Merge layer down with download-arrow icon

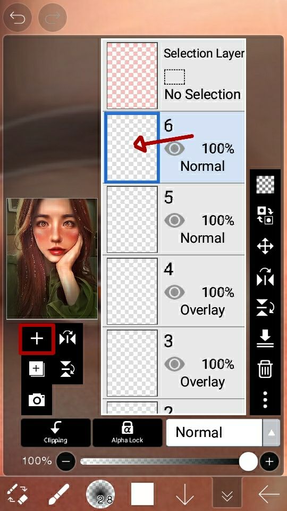click(265, 339)
